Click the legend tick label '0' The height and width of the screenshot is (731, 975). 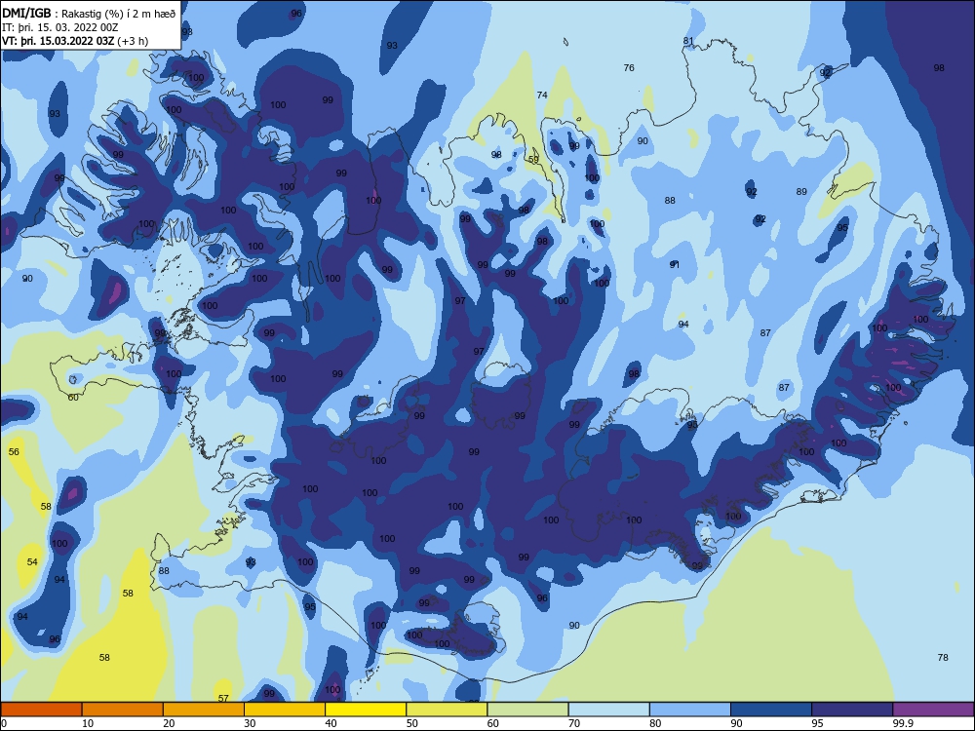(4, 723)
